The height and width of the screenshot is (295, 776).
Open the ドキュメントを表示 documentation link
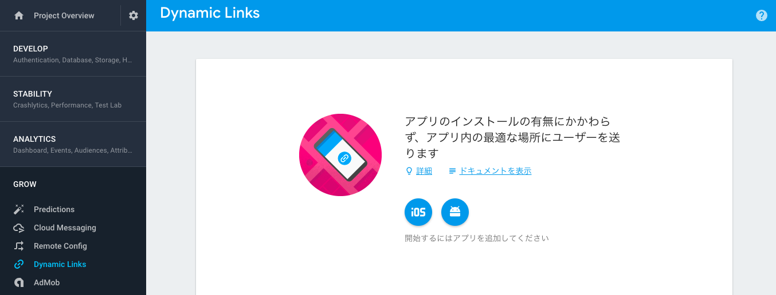pyautogui.click(x=495, y=171)
